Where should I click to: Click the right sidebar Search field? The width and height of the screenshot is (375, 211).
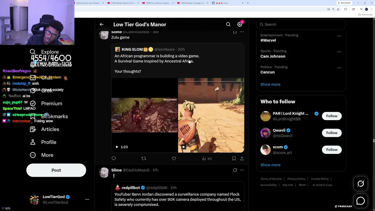click(301, 24)
